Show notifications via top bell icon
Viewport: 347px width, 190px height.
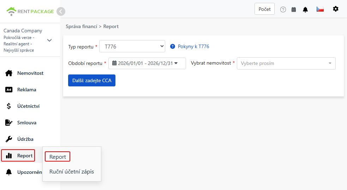tap(305, 9)
